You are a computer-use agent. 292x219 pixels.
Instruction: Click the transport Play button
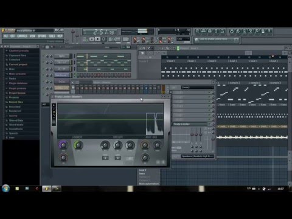(x=92, y=39)
